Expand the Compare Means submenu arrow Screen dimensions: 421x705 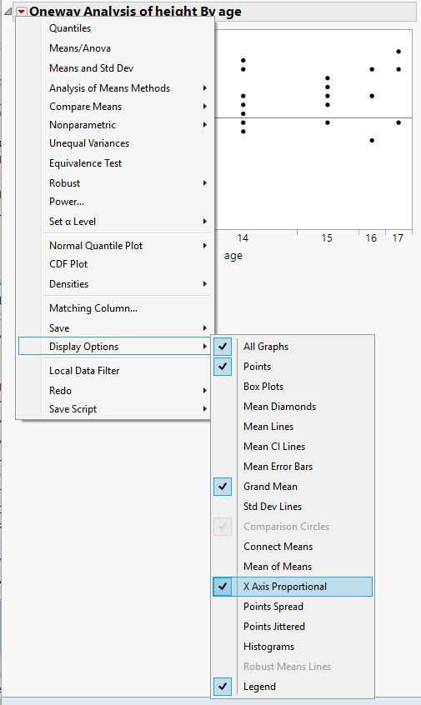click(205, 107)
